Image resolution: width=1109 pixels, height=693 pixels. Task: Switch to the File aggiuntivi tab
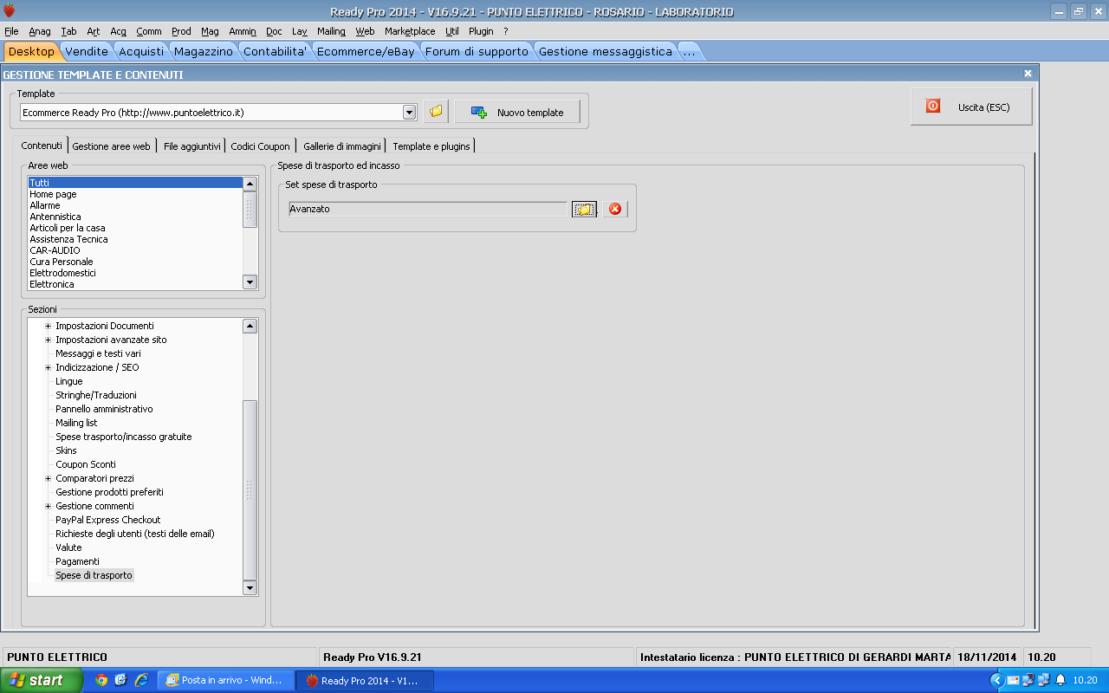pyautogui.click(x=192, y=146)
